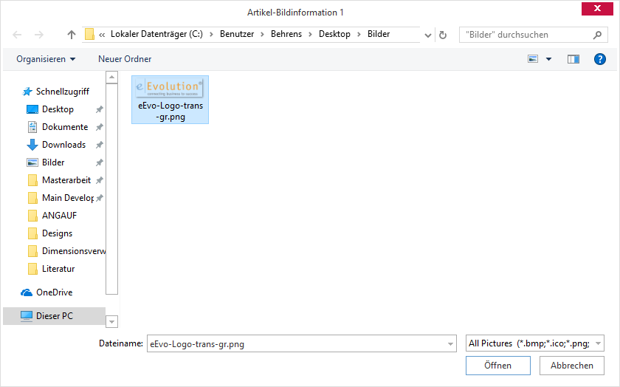Open the All Pictures file type filter

point(534,343)
